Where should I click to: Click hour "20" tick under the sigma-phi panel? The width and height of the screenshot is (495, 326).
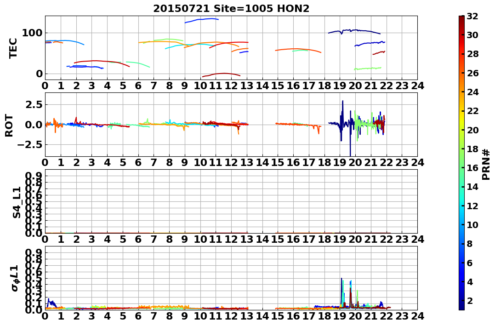point(355,316)
